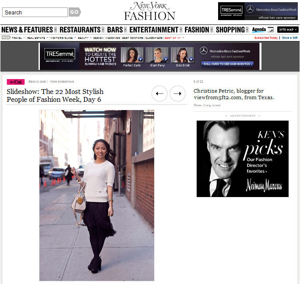The image size is (300, 284).
Task: Open the Site Map dropdown
Action: tap(288, 30)
